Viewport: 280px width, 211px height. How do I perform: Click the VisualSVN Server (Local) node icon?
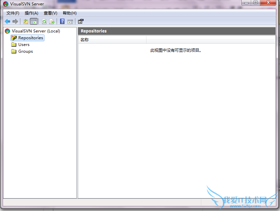[x=7, y=31]
